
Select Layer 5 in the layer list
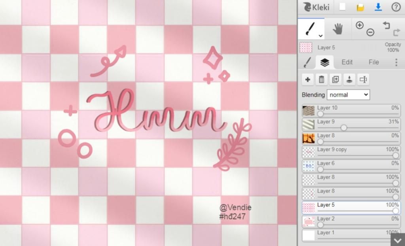tap(351, 208)
